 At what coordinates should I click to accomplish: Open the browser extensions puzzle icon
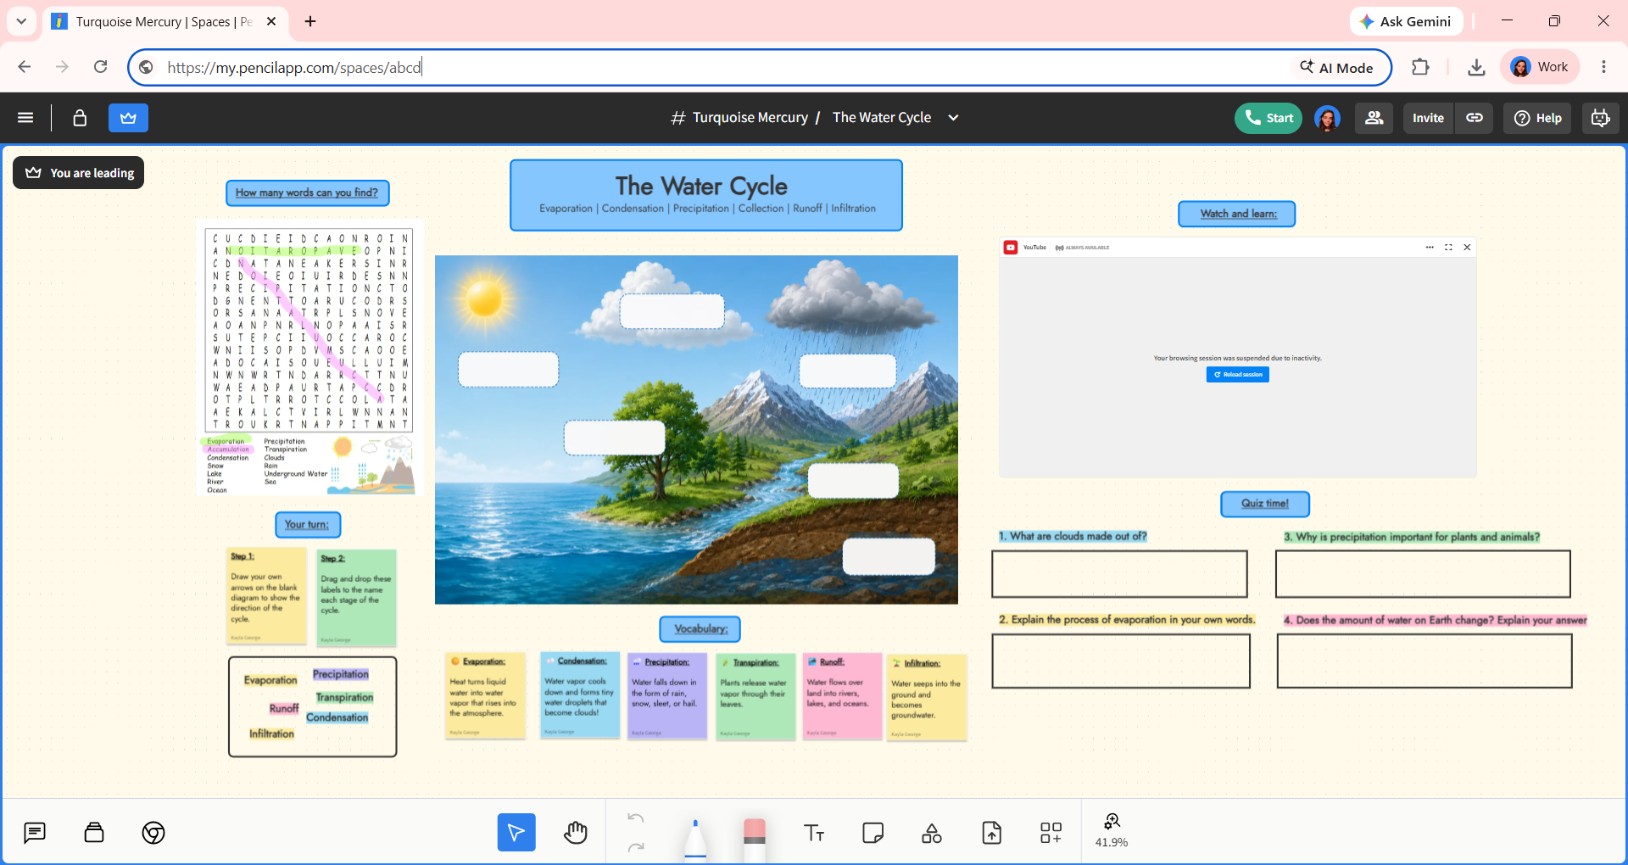[x=1420, y=67]
